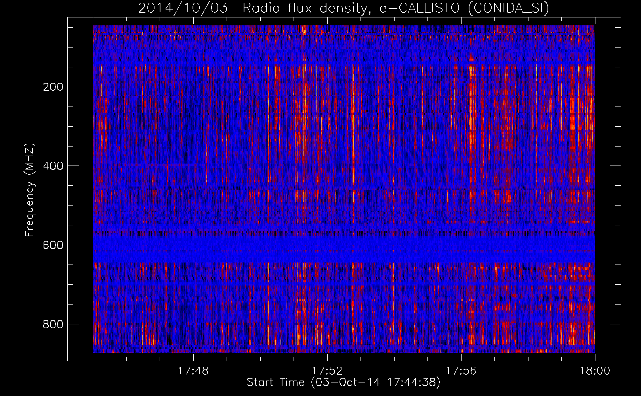The height and width of the screenshot is (396, 641).
Task: Click the 800 frequency tick label
Action: tap(53, 325)
